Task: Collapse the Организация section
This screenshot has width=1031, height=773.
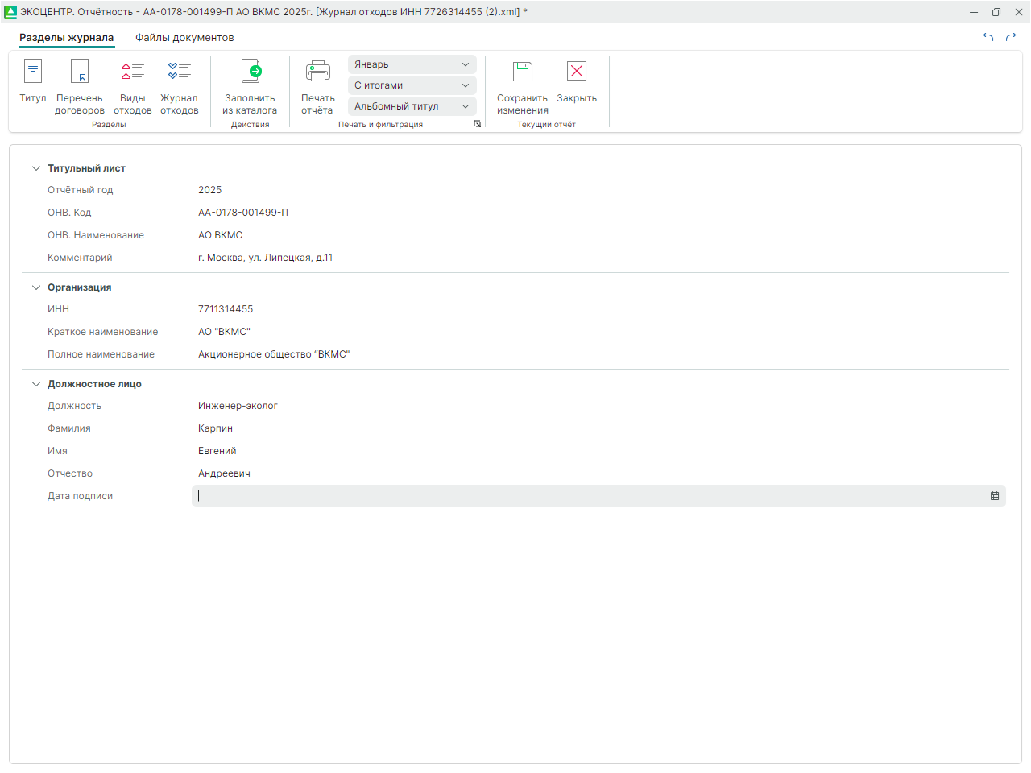Action: [x=36, y=287]
